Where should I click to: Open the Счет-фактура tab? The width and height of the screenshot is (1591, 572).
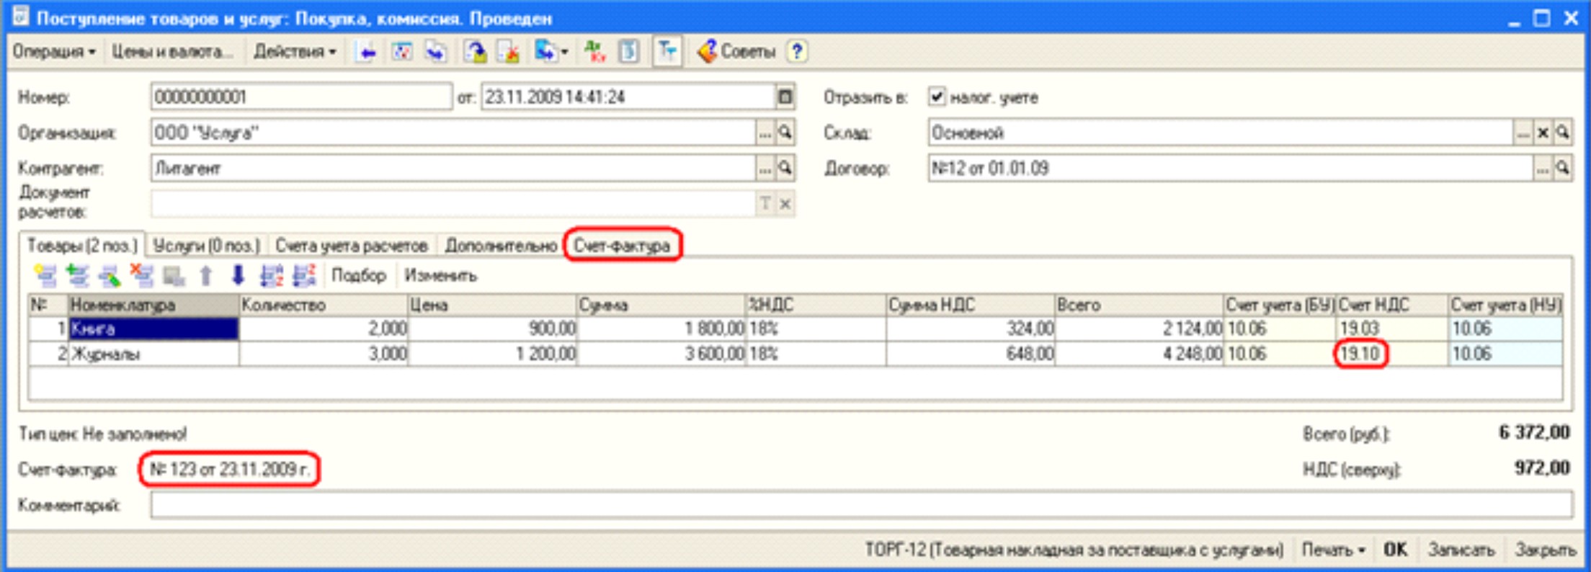click(x=622, y=246)
